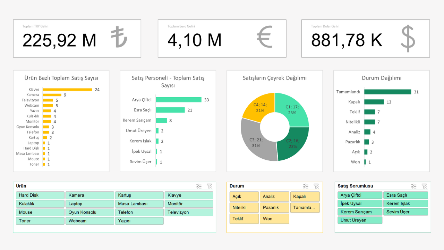
Task: Click the Durum Dağılımı chart title
Action: pos(382,78)
